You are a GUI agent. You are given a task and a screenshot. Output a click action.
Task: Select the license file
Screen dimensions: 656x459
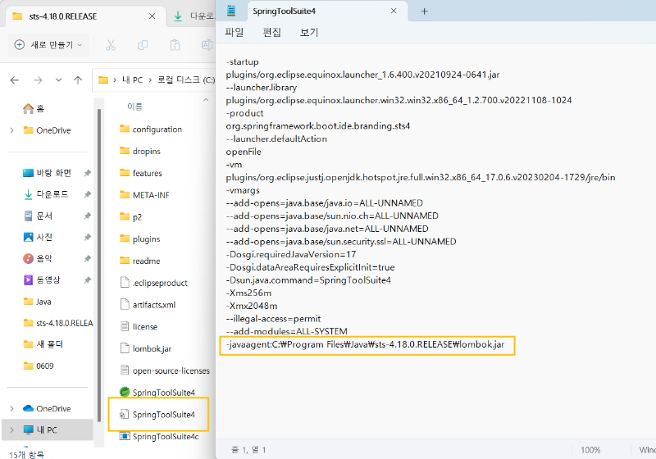pyautogui.click(x=139, y=326)
